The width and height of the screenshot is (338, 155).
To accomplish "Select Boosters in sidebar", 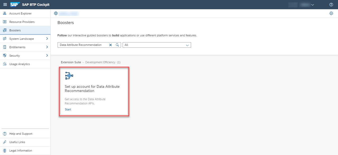I will tap(25, 30).
